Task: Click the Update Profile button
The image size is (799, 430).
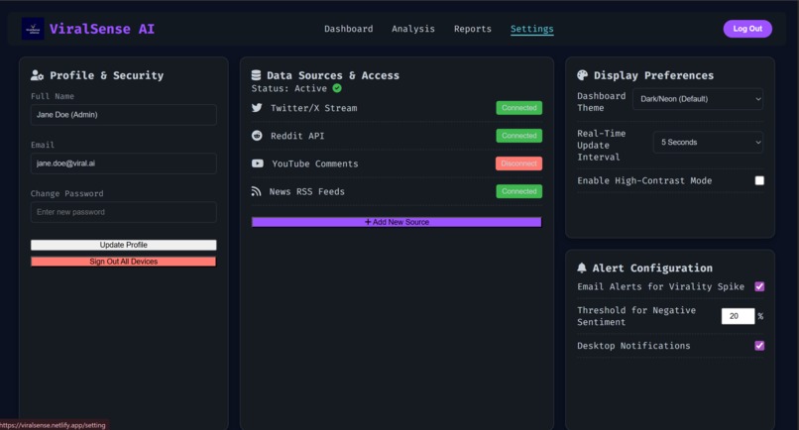Action: coord(123,245)
